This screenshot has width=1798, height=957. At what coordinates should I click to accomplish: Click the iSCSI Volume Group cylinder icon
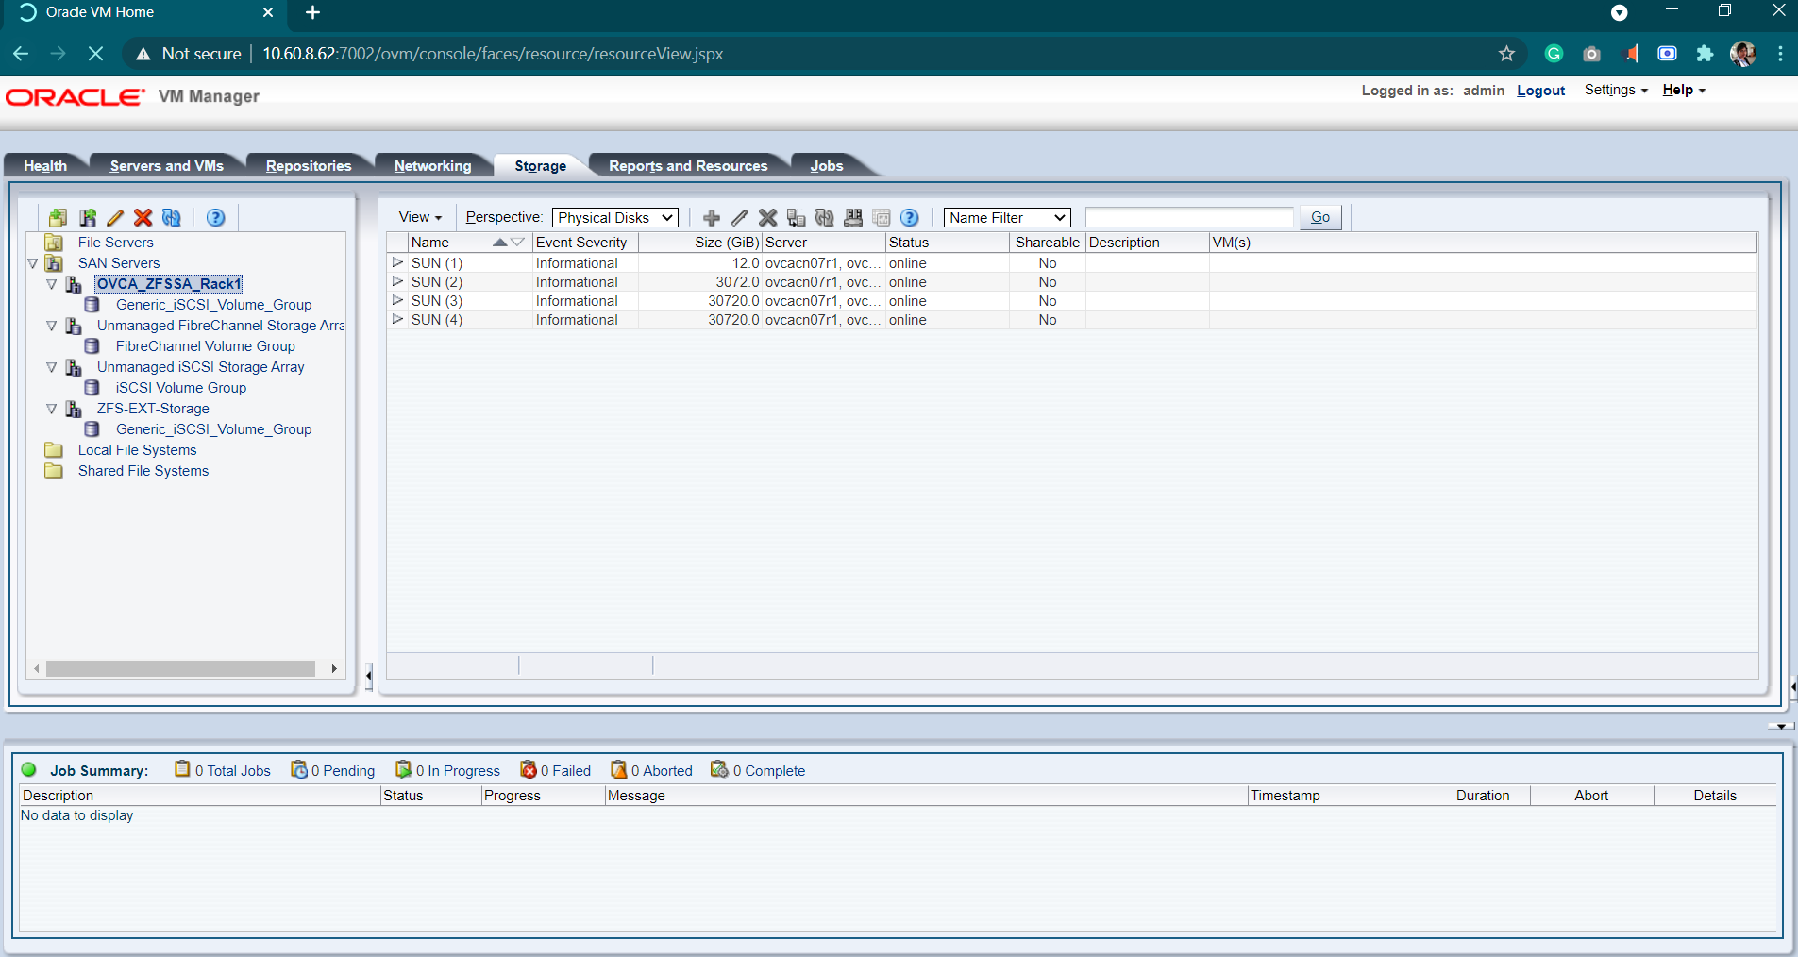92,388
